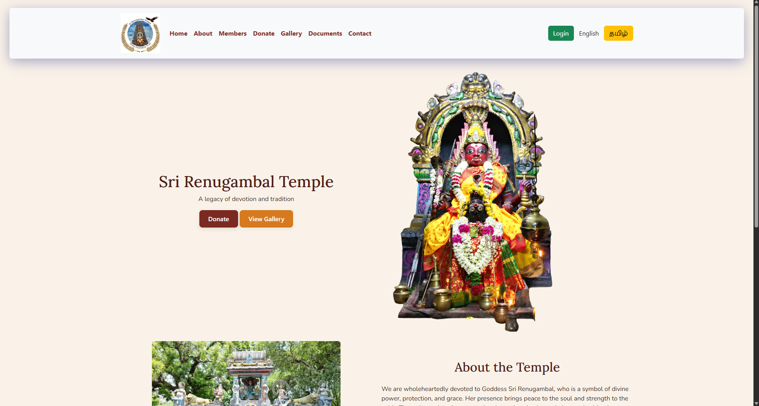Open the Members page
The width and height of the screenshot is (759, 406).
point(233,34)
